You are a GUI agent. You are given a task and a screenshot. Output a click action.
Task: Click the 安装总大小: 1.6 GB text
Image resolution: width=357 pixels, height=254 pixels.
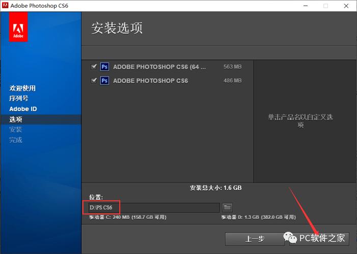click(215, 188)
